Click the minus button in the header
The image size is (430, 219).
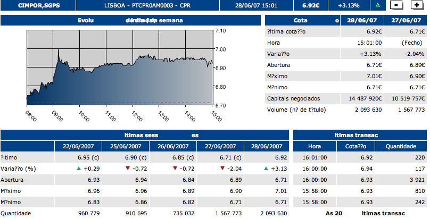[x=396, y=5]
